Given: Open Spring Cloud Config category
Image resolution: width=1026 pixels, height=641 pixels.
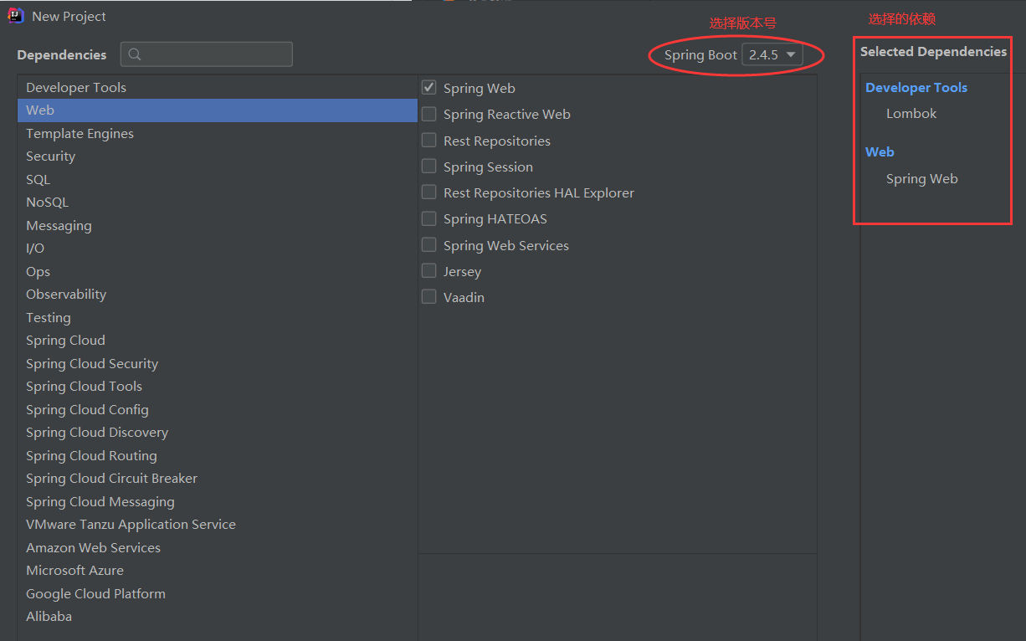Looking at the screenshot, I should tap(217, 409).
